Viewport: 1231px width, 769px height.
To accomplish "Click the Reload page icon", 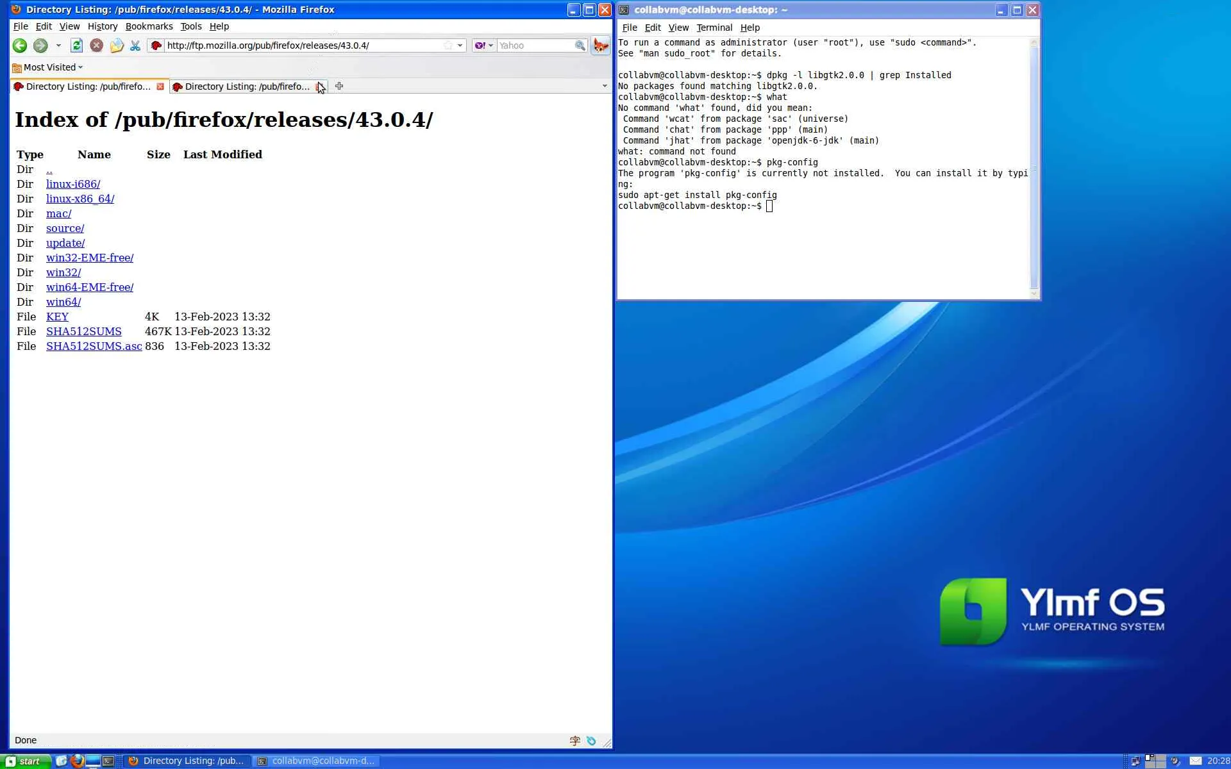I will [76, 45].
